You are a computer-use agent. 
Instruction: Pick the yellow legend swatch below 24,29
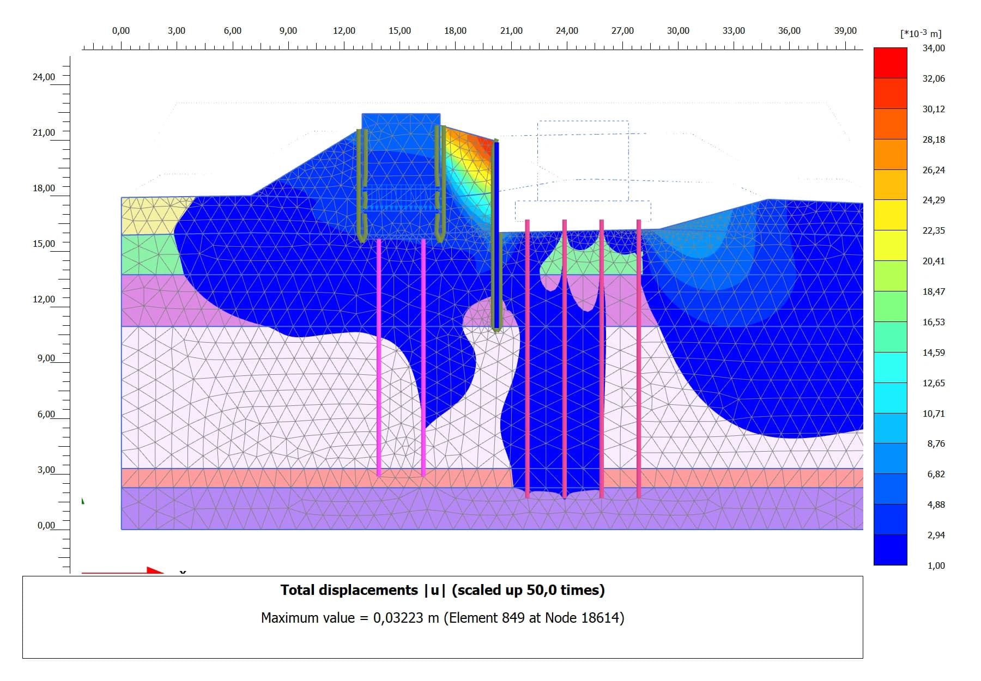click(890, 215)
